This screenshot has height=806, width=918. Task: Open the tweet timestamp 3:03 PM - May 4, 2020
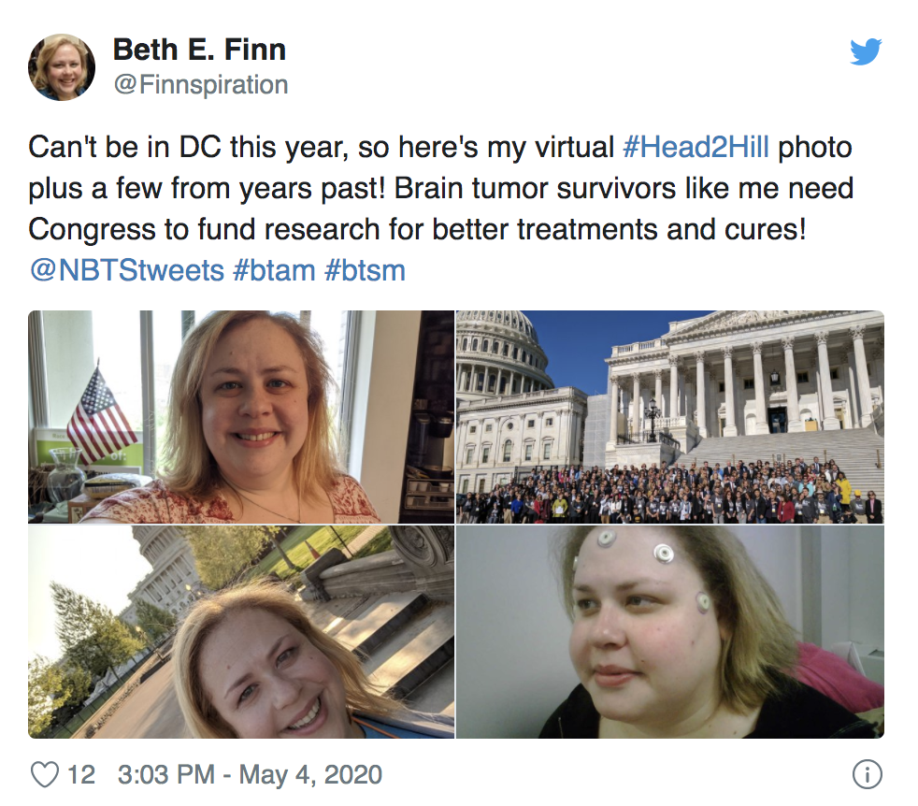(250, 774)
